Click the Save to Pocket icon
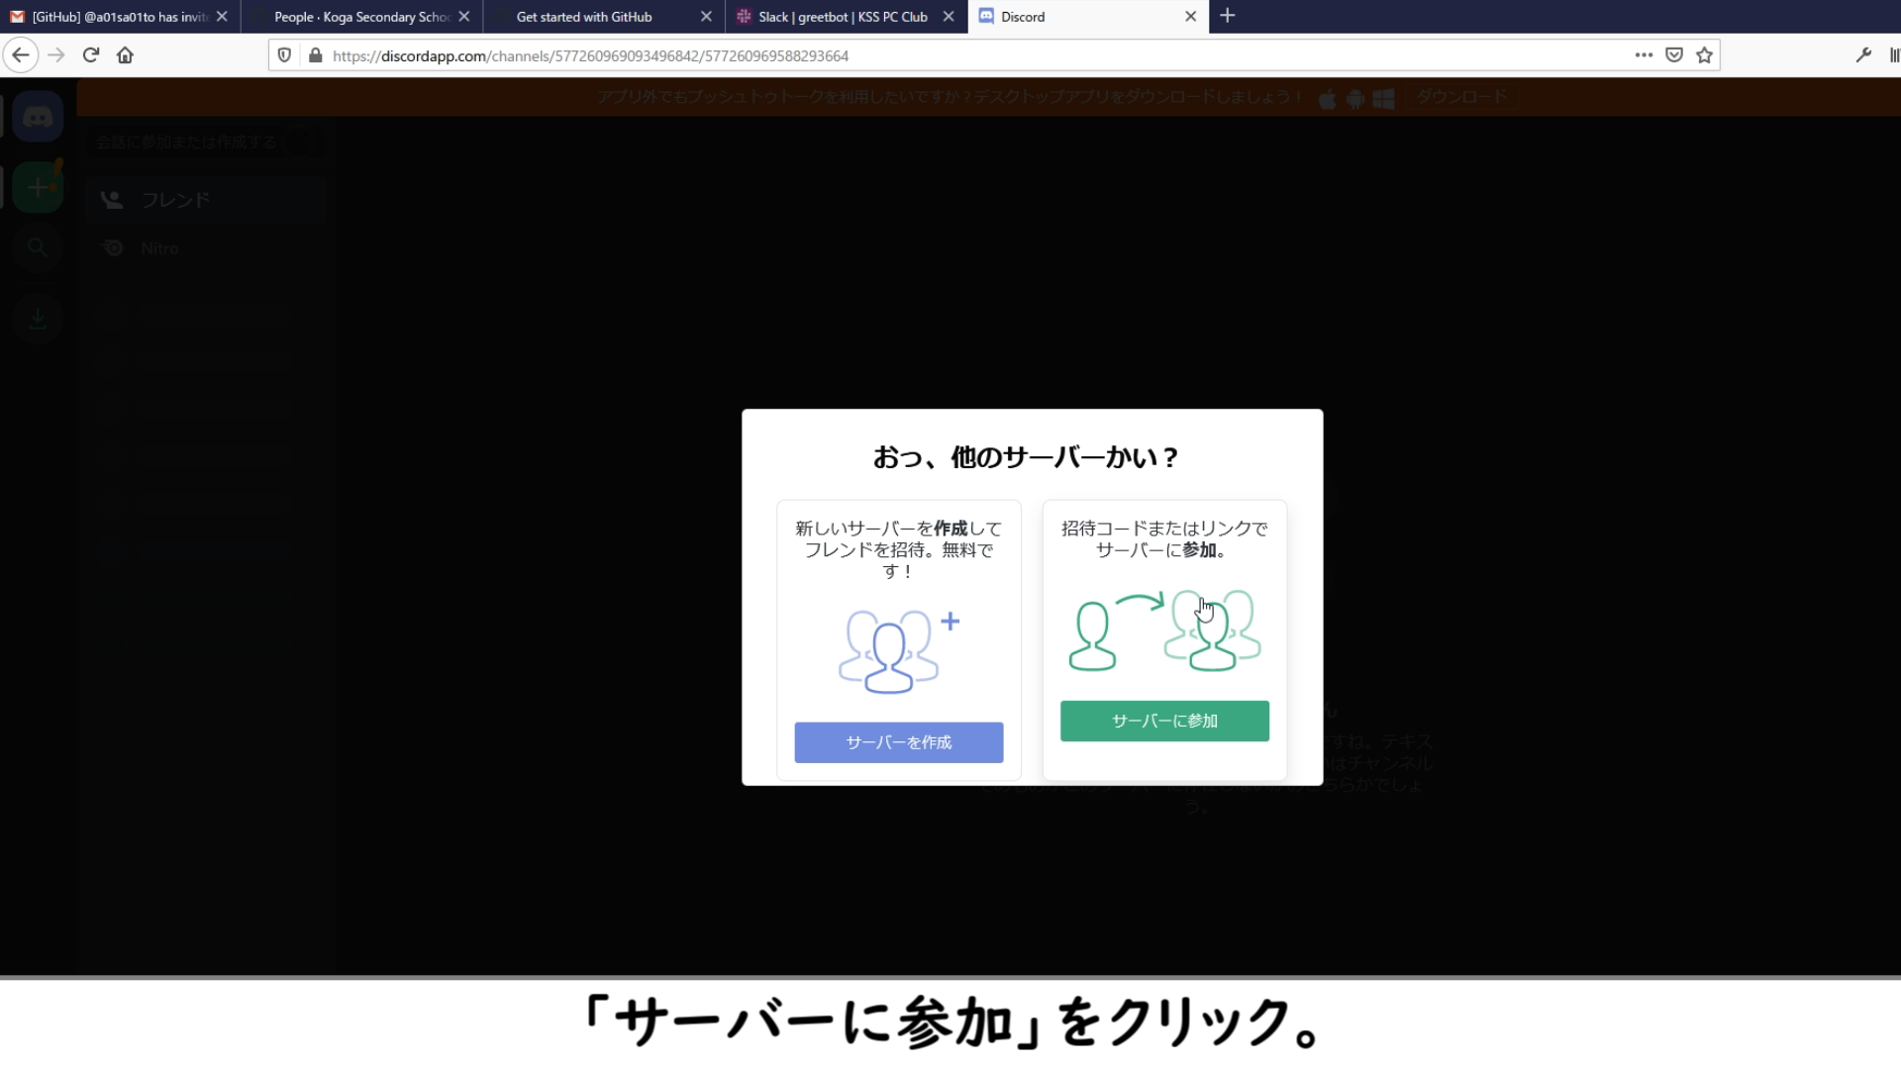This screenshot has width=1901, height=1069. click(1674, 55)
